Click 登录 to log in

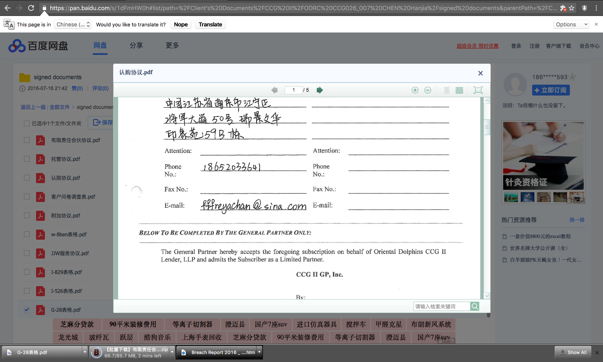(516, 46)
